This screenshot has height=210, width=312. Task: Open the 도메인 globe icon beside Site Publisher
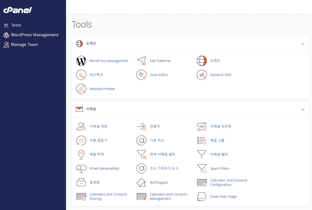(202, 61)
